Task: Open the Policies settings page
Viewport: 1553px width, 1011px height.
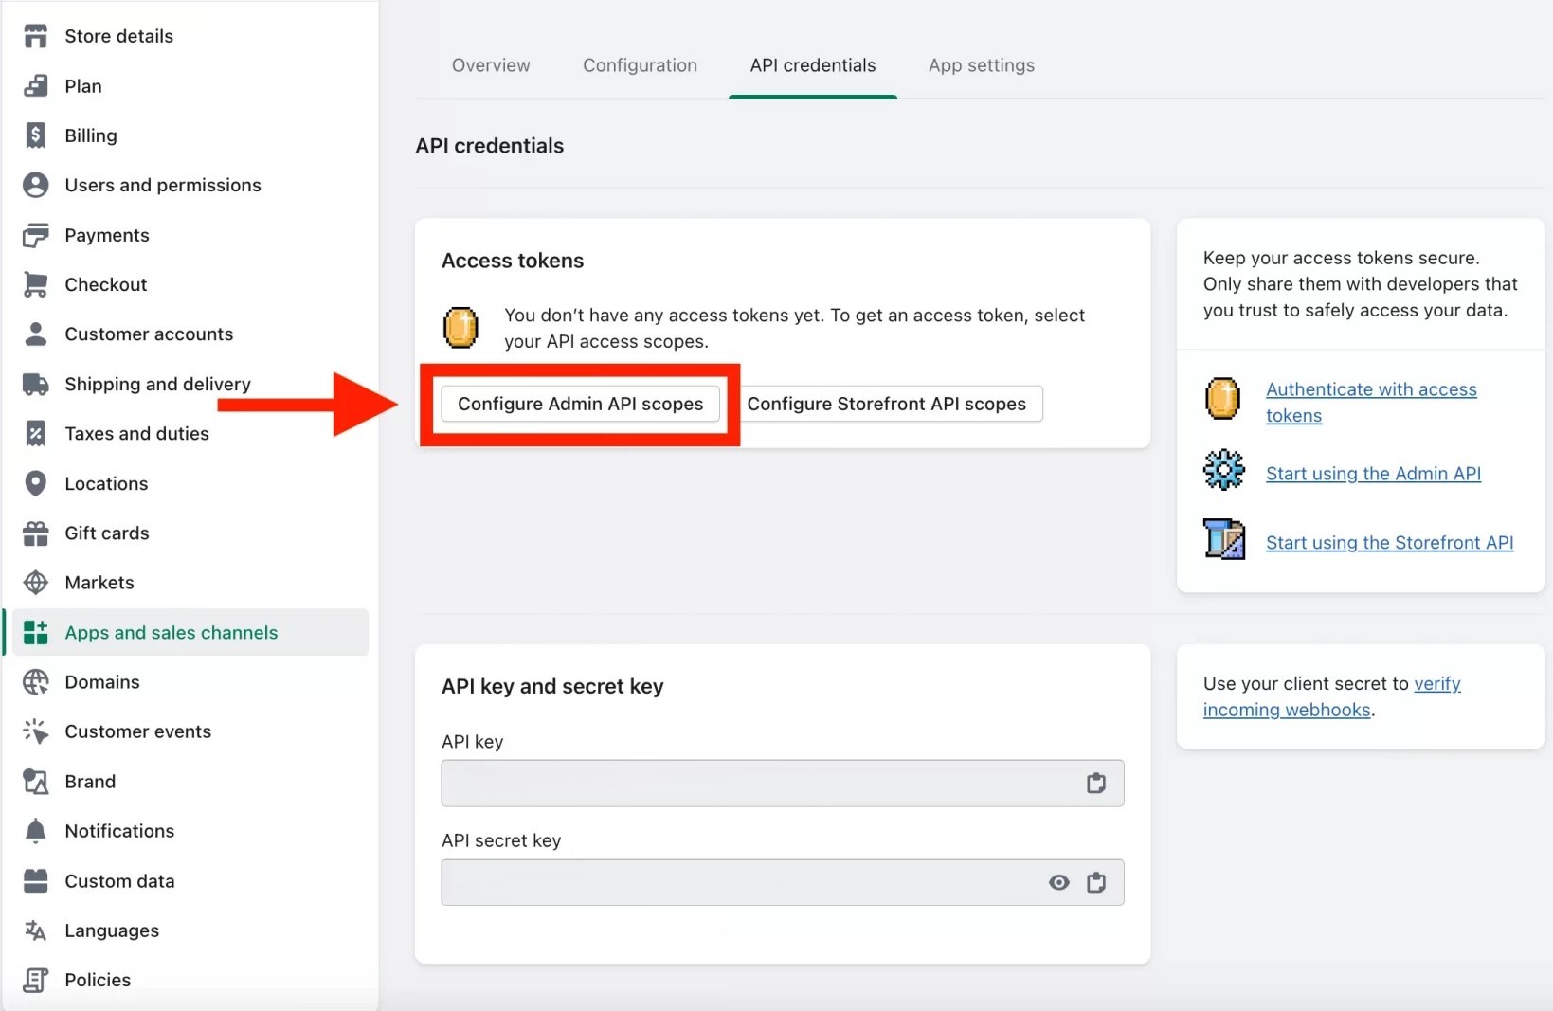Action: [98, 980]
